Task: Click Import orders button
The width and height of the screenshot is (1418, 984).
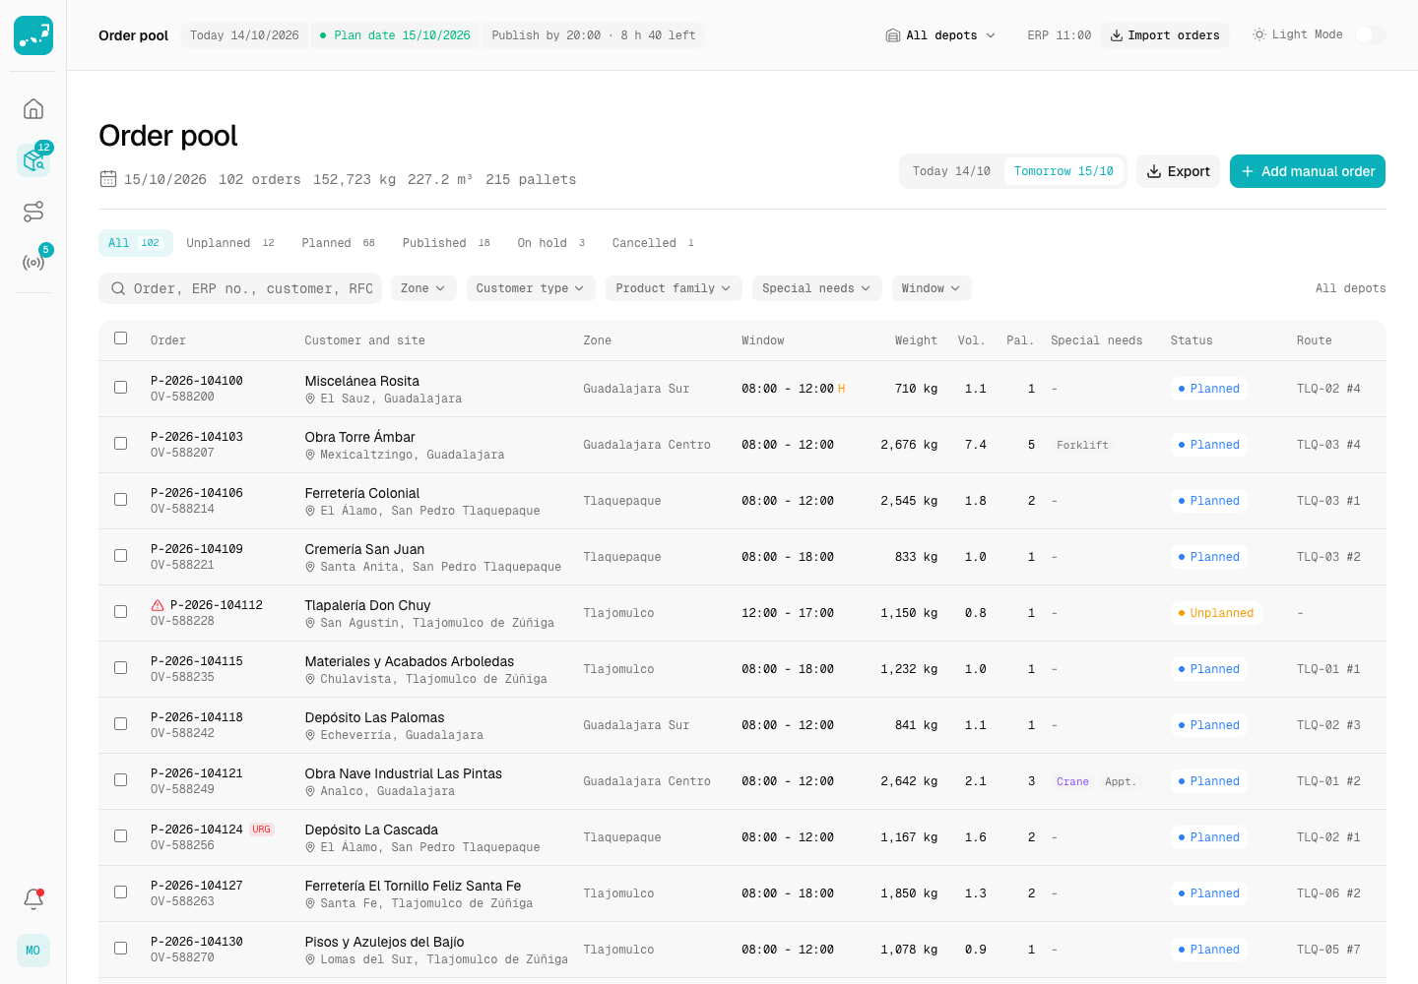Action: tap(1165, 35)
